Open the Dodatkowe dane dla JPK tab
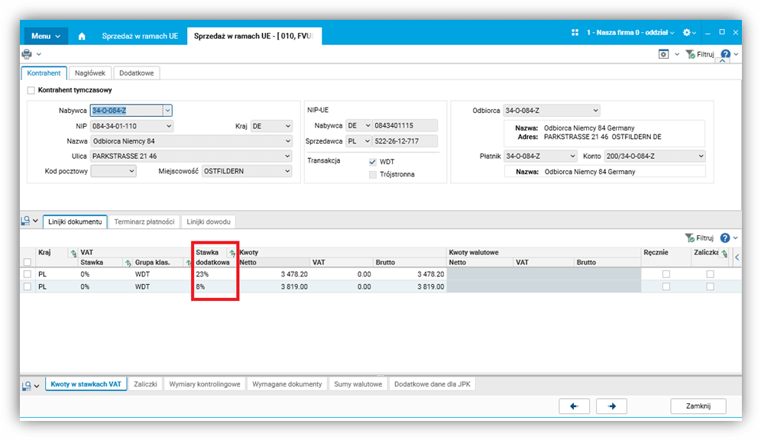The width and height of the screenshot is (761, 440). tap(432, 384)
